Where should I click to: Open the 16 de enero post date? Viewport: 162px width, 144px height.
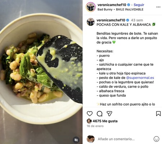click(x=95, y=126)
